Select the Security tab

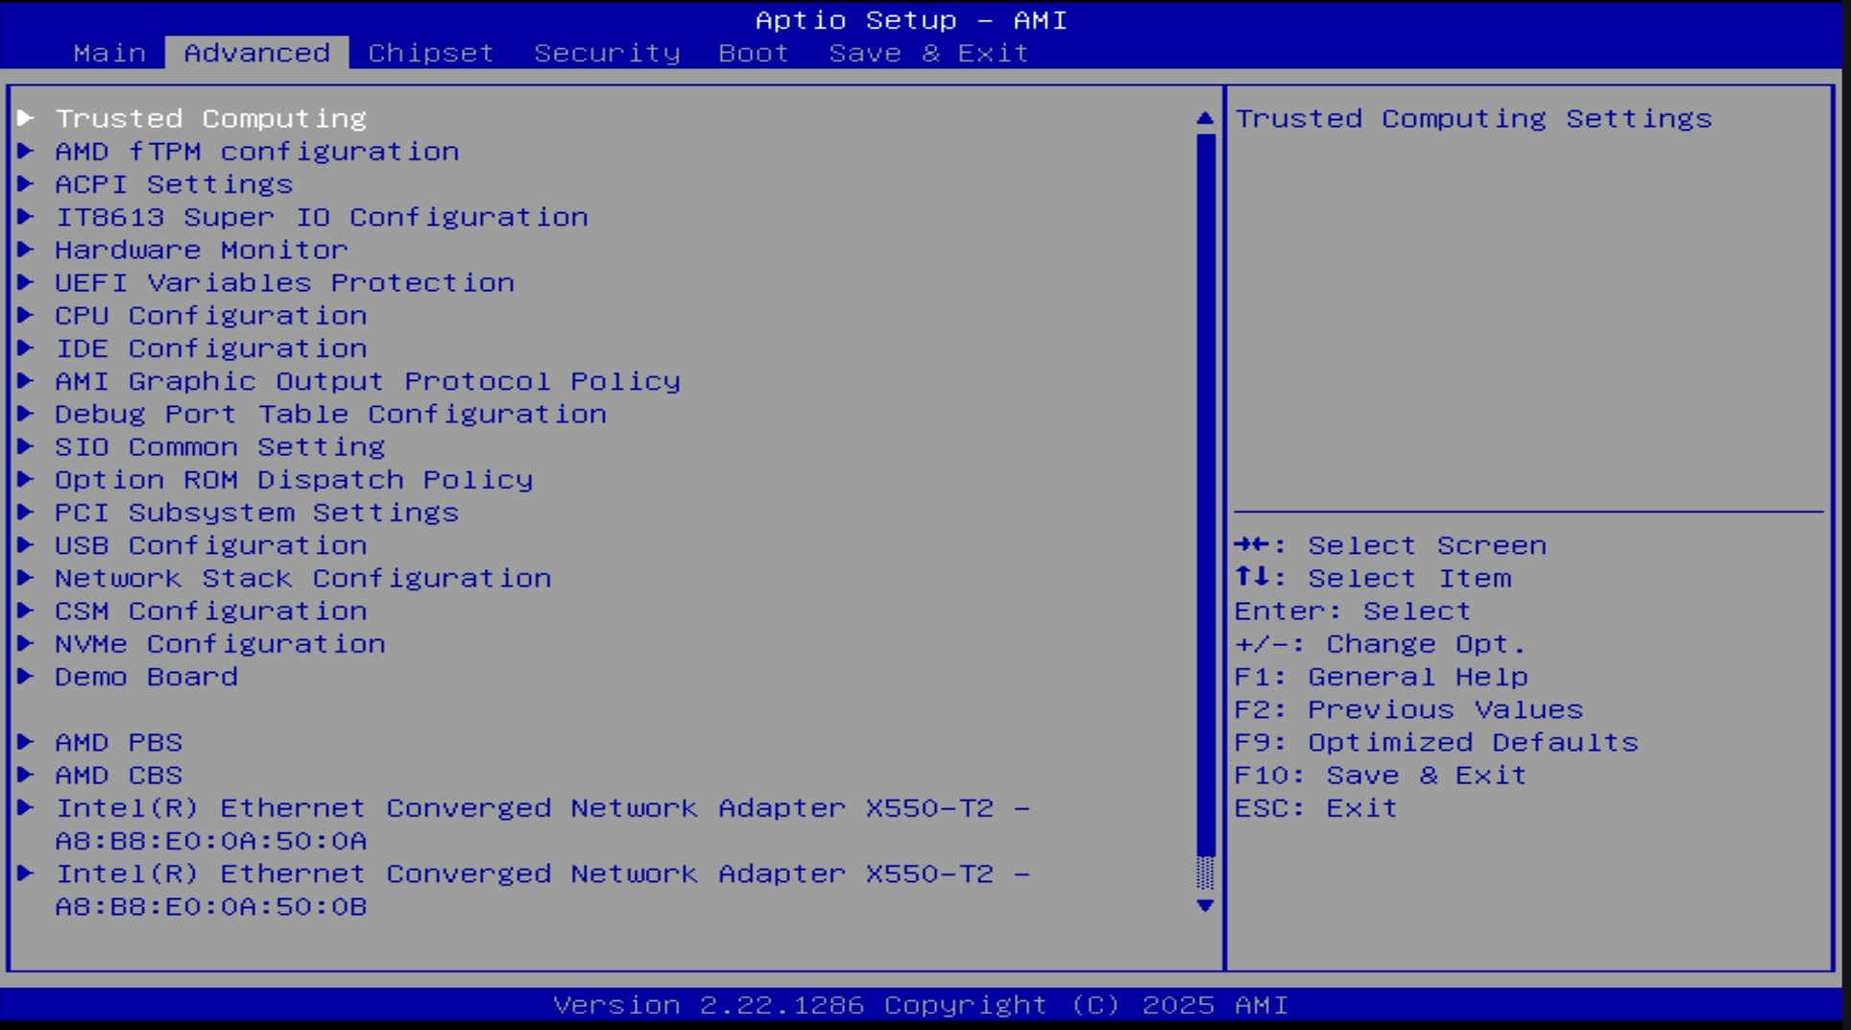(x=607, y=53)
